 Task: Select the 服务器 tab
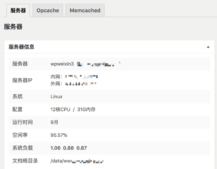click(x=18, y=10)
